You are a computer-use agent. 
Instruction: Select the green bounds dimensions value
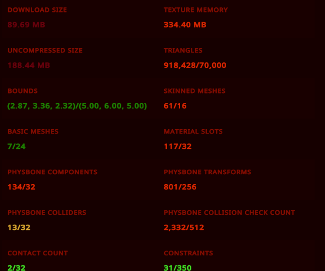click(x=77, y=106)
